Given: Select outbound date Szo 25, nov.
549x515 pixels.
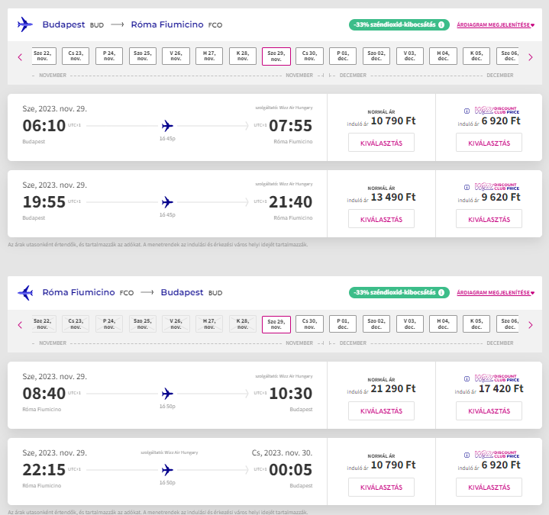Looking at the screenshot, I should click(x=143, y=56).
